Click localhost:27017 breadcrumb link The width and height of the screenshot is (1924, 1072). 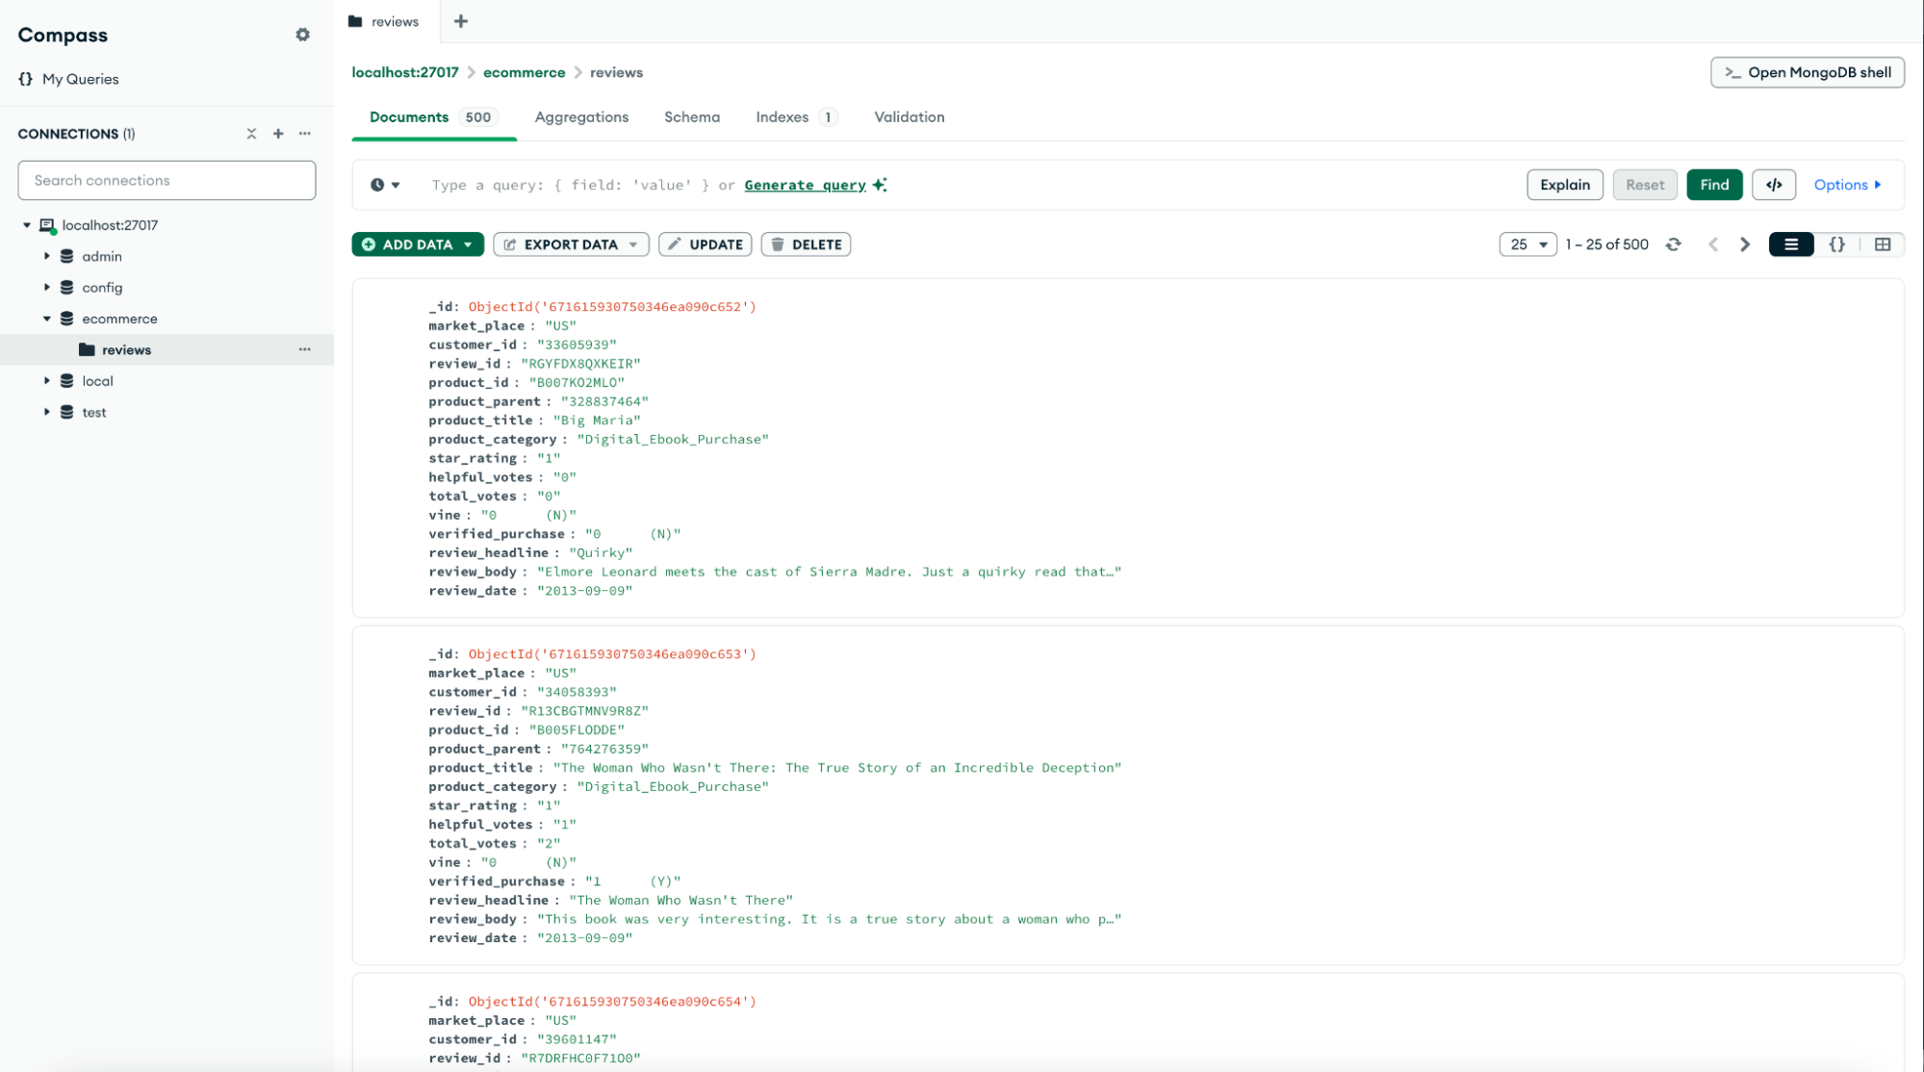click(405, 72)
